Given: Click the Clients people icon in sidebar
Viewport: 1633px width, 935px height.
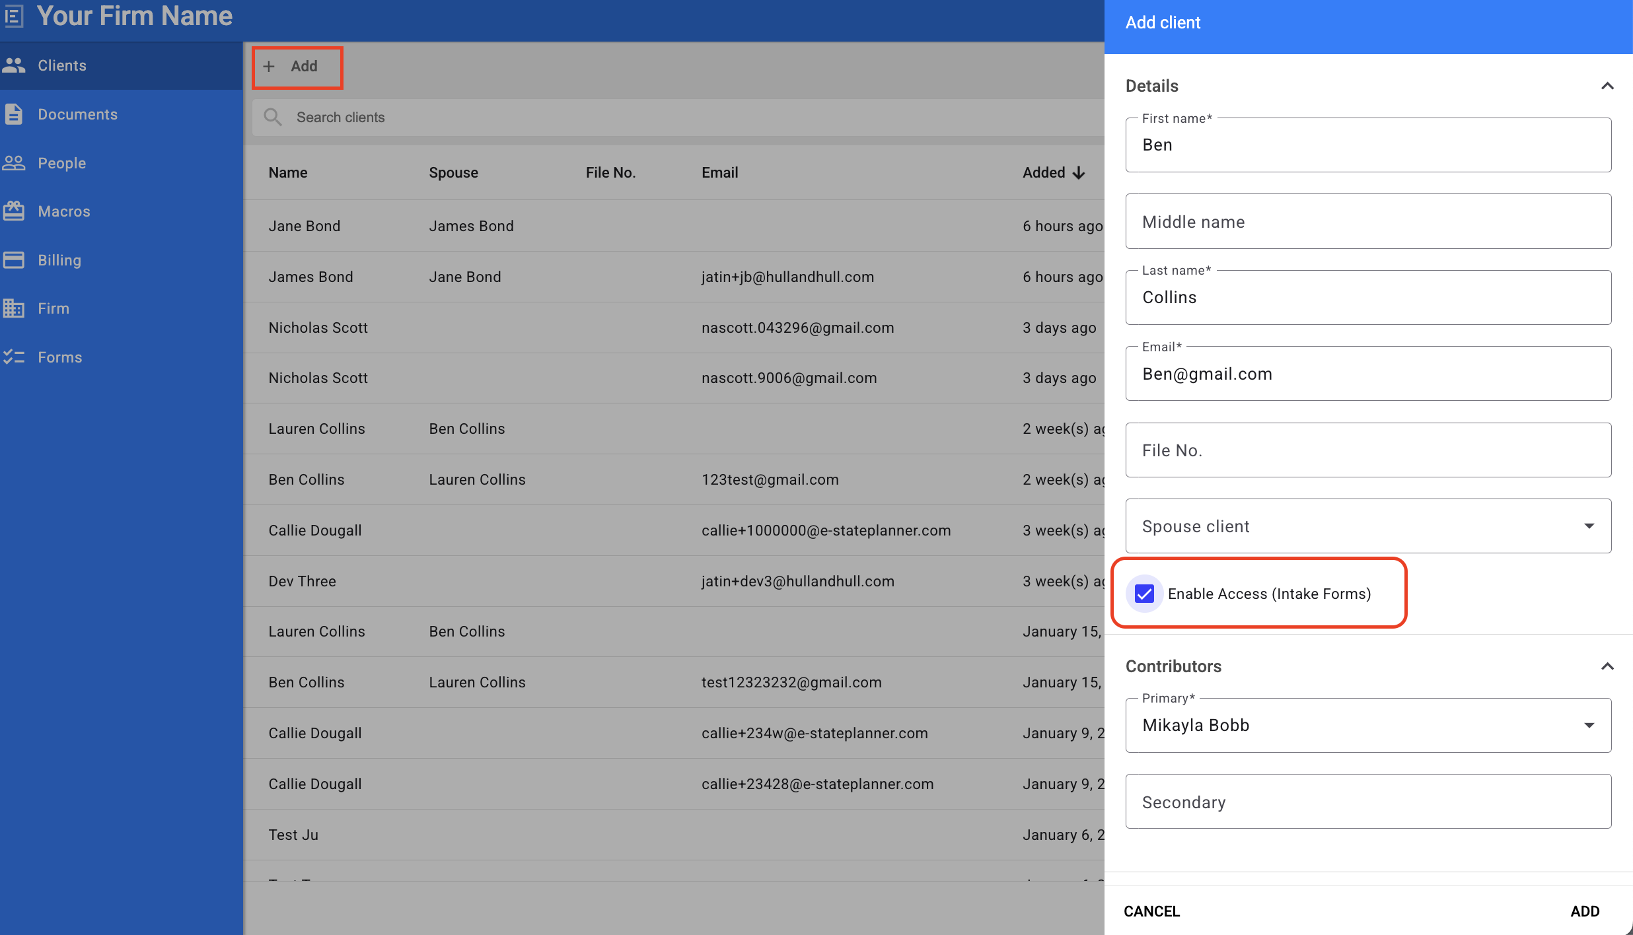Looking at the screenshot, I should (14, 65).
